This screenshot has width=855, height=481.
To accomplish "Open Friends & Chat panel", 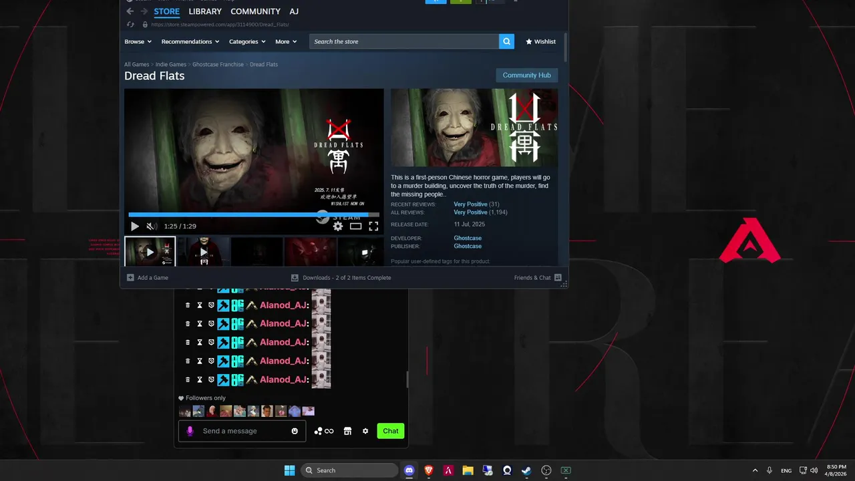I will 538,278.
